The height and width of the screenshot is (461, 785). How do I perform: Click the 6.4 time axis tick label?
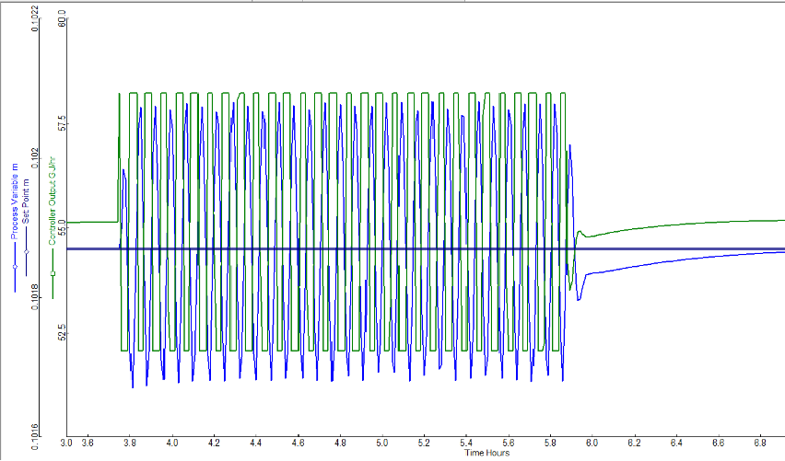[x=676, y=443]
